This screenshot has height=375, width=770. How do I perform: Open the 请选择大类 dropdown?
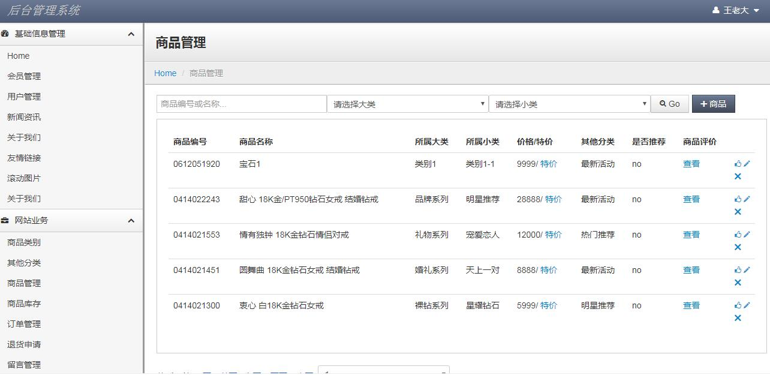(x=408, y=104)
